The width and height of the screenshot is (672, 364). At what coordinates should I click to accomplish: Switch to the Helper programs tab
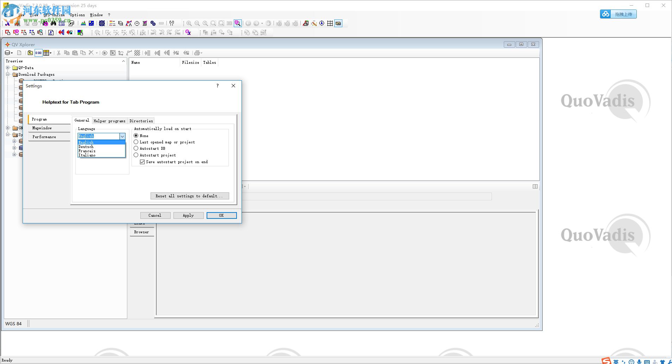109,121
